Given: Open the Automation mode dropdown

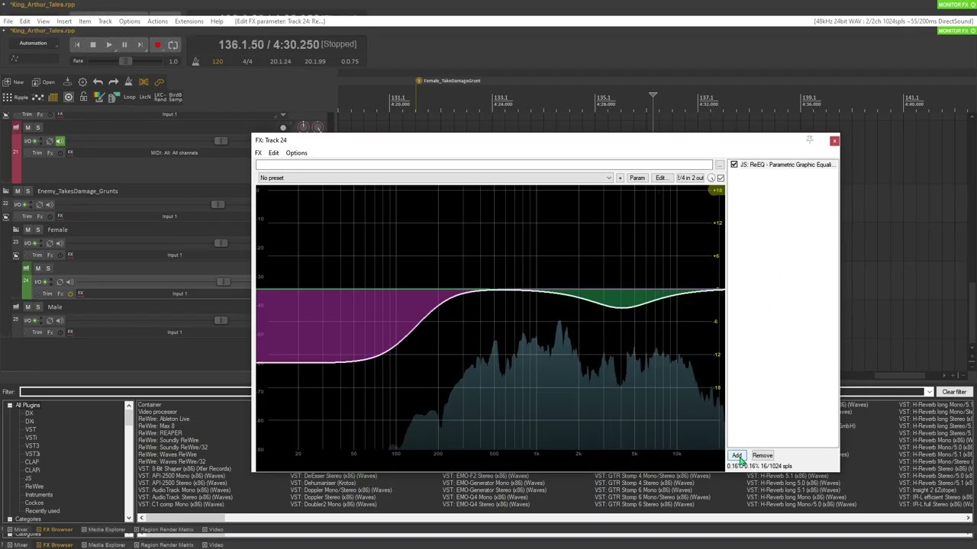Looking at the screenshot, I should click(x=33, y=43).
